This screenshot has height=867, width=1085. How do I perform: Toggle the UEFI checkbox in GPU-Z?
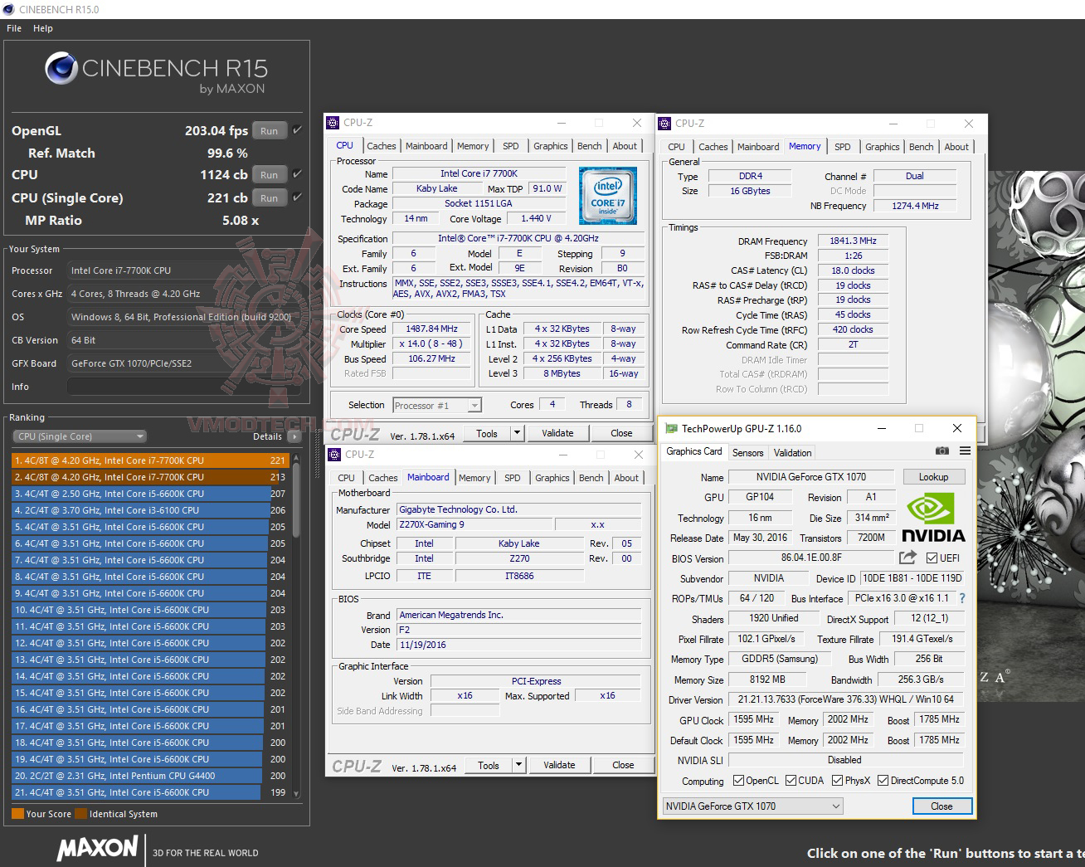(932, 558)
